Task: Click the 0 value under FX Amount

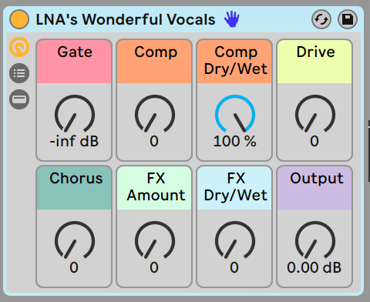Action: pyautogui.click(x=154, y=267)
